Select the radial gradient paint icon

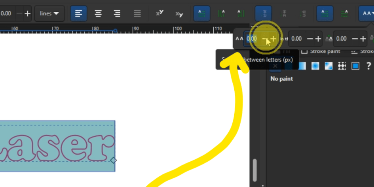(x=315, y=66)
